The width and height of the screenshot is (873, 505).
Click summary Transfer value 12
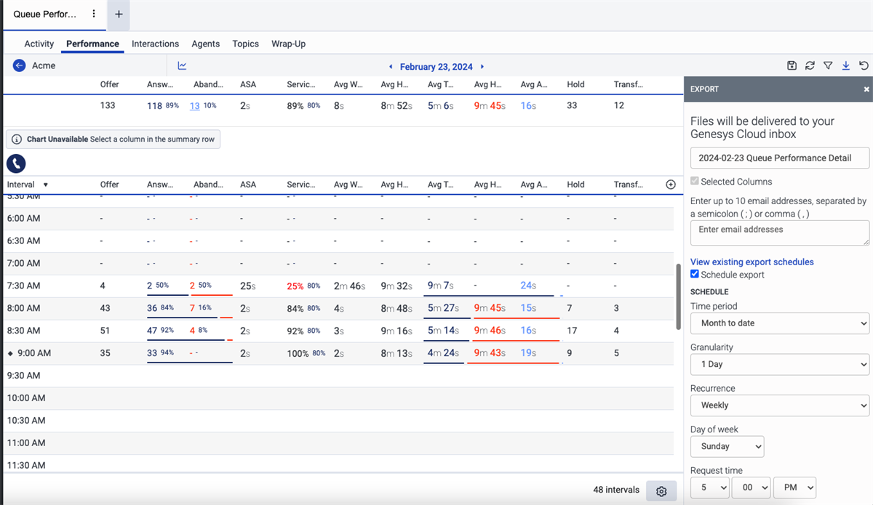619,105
